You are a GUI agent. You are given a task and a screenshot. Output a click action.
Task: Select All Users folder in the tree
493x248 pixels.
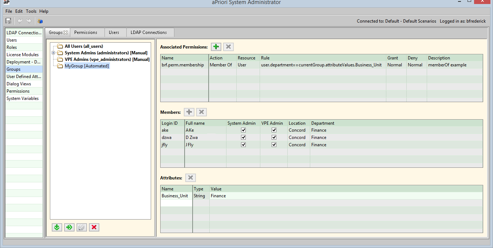click(x=83, y=46)
